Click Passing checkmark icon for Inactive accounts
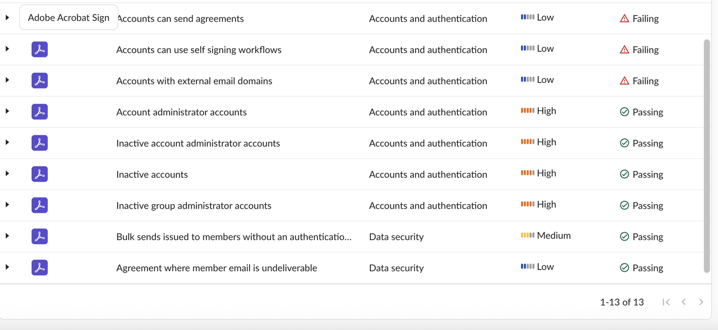 [624, 175]
